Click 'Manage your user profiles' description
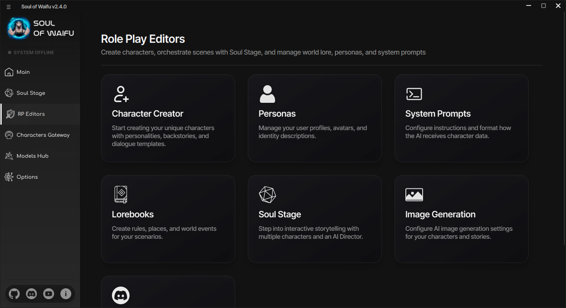 pyautogui.click(x=313, y=132)
